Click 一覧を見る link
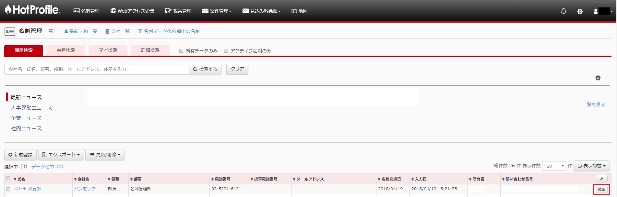617x197 pixels. [593, 104]
